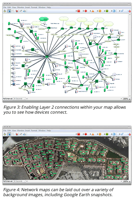134x199 pixels.
Task: Click the horizontal scrollbar left arrow in the top window
Action: (x=27, y=99)
